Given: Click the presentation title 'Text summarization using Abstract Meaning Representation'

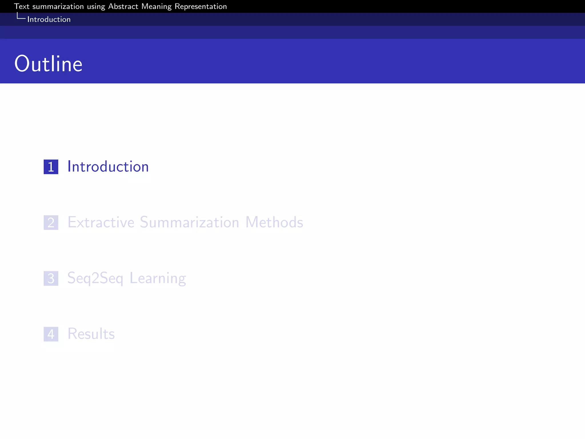Looking at the screenshot, I should click(120, 6).
